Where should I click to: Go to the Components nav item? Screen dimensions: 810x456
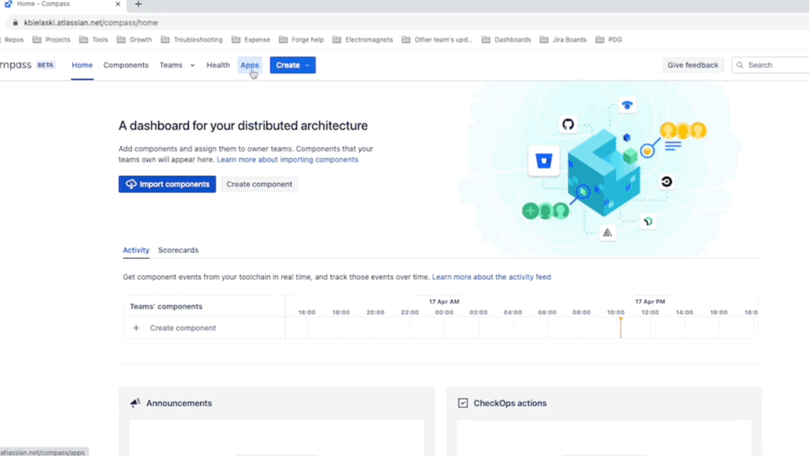tap(125, 65)
